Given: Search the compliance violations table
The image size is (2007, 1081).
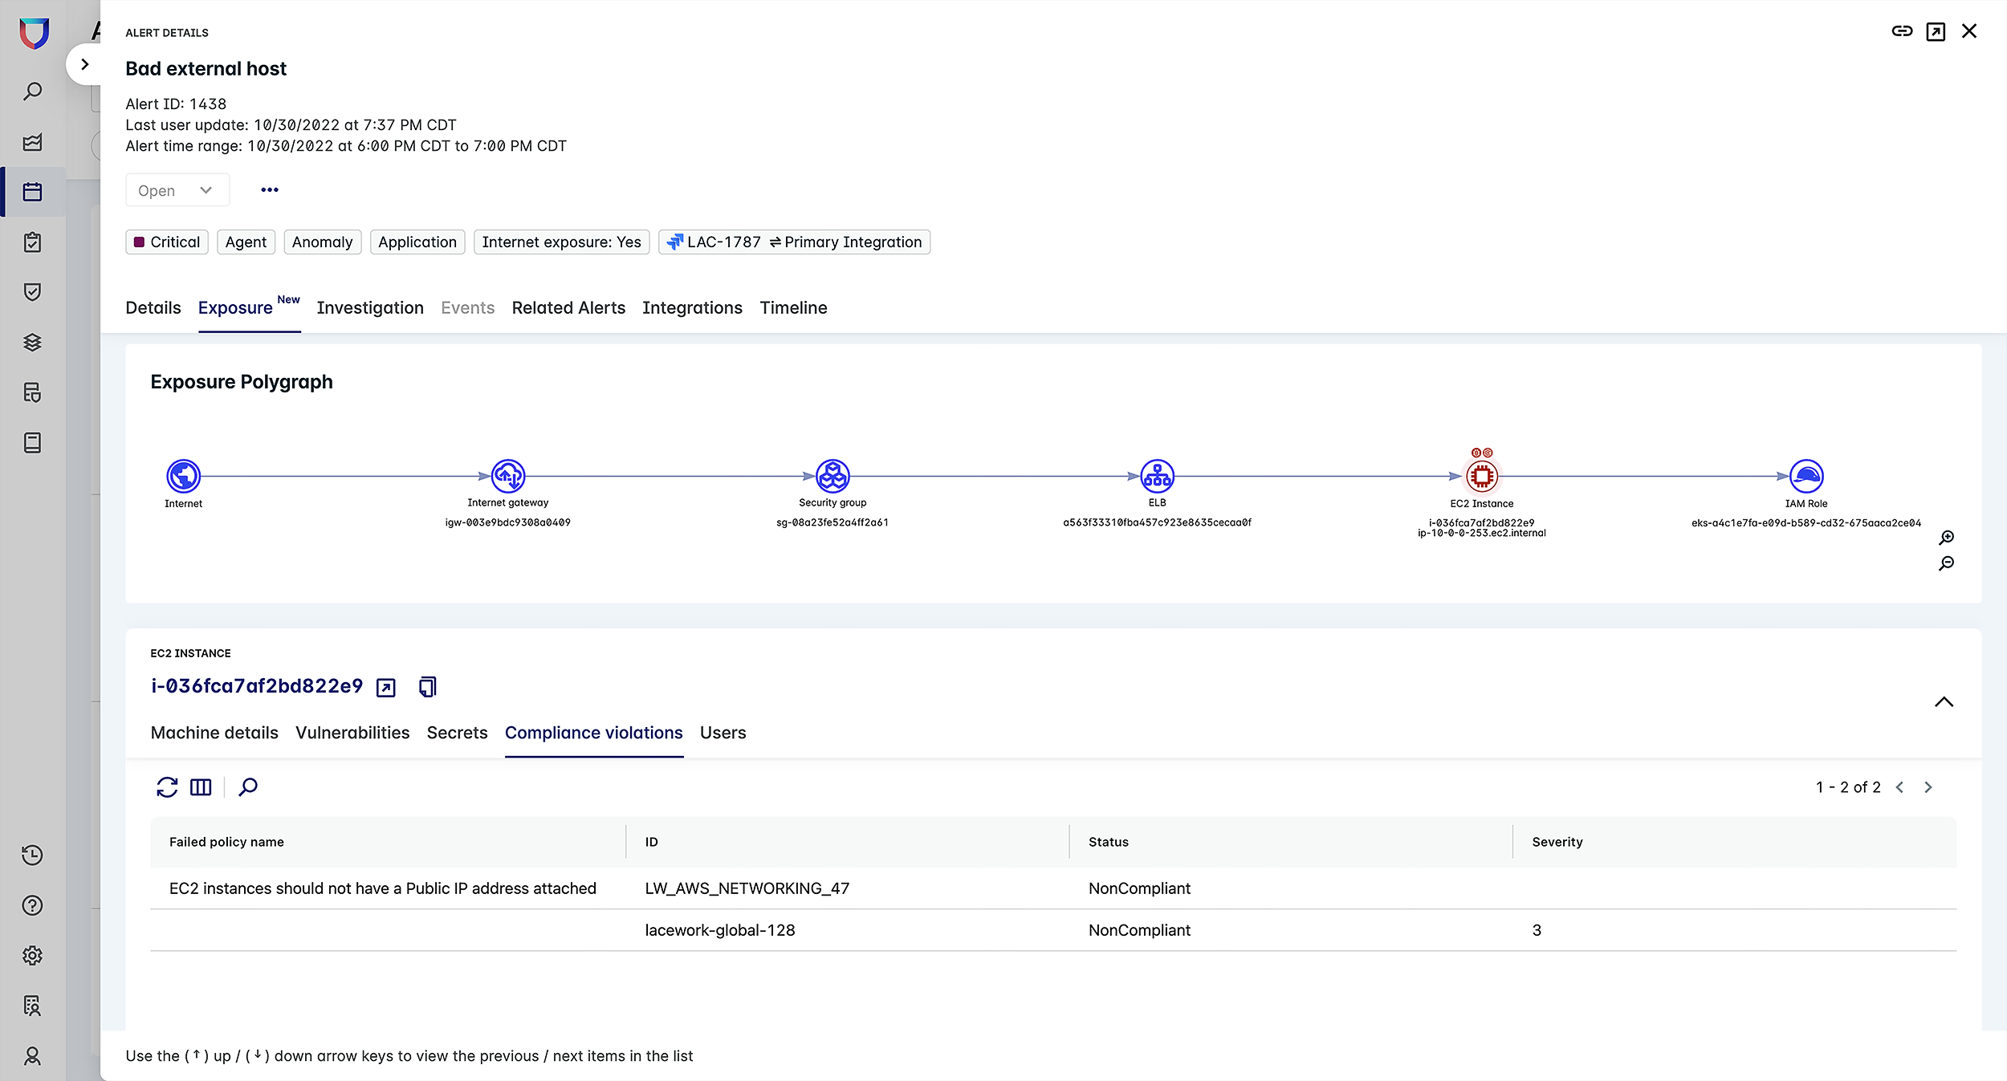Looking at the screenshot, I should [248, 787].
